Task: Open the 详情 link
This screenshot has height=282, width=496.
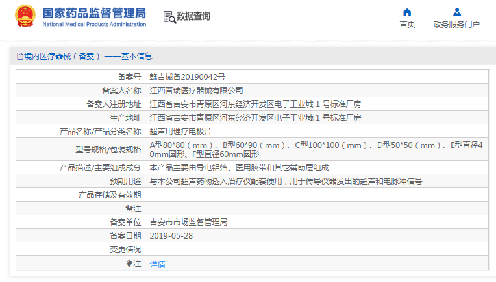Action: click(157, 264)
